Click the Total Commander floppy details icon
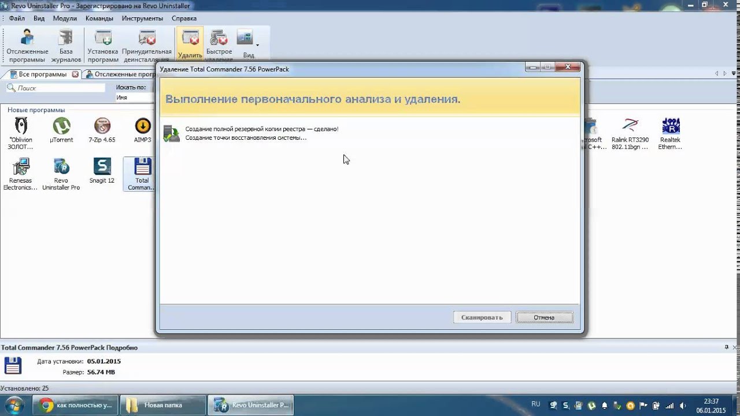Viewport: 740px width, 416px height. click(13, 366)
